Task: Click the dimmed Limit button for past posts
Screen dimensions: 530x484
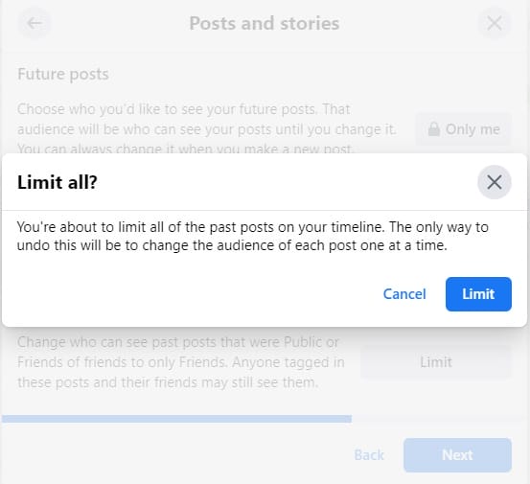Action: point(436,362)
